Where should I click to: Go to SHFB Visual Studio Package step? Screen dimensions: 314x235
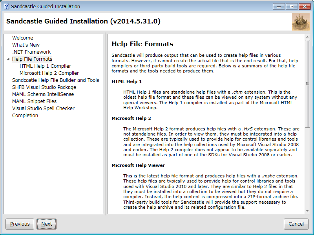click(44, 87)
